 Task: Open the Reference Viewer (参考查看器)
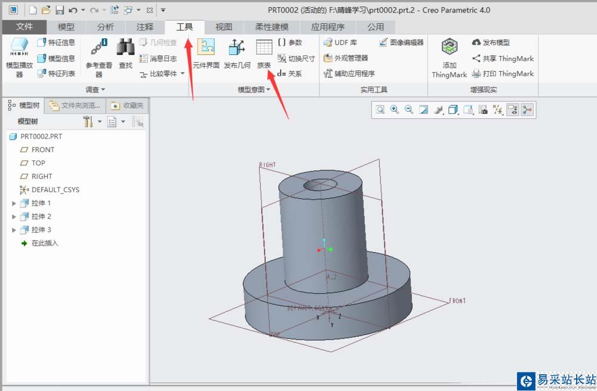pos(99,57)
